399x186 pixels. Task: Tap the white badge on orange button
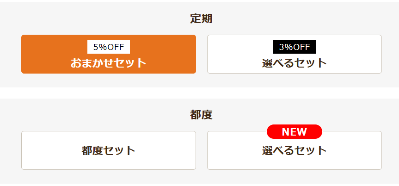(x=109, y=47)
